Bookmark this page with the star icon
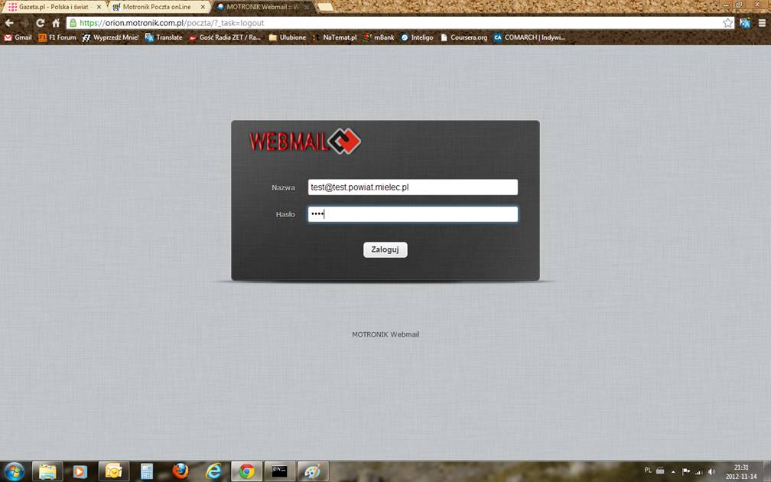 click(x=728, y=23)
